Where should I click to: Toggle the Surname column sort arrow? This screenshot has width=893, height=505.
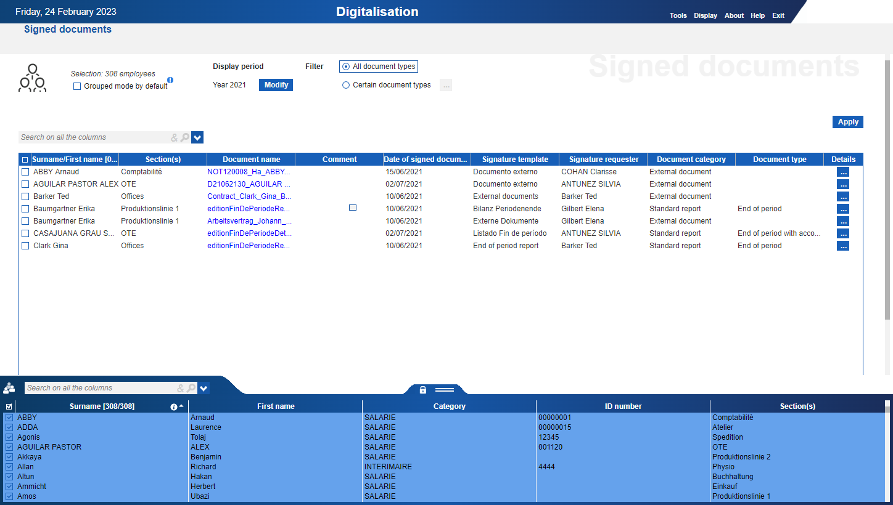(181, 406)
